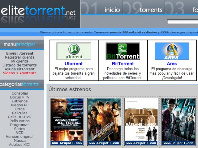Browse the Estrenos category
Screen dimensions: 198x148
point(20,101)
